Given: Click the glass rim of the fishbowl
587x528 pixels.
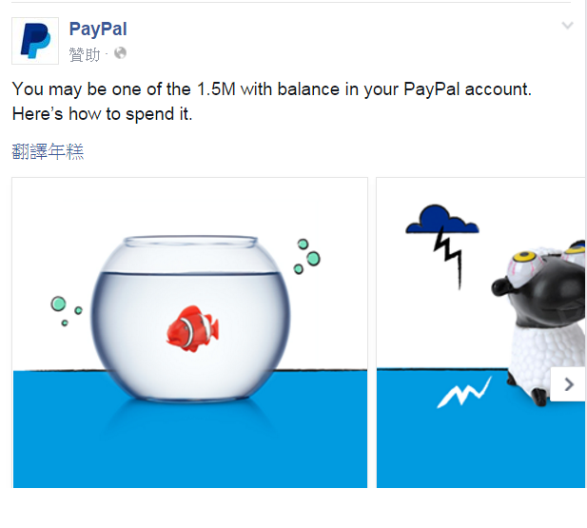Looking at the screenshot, I should click(x=190, y=241).
